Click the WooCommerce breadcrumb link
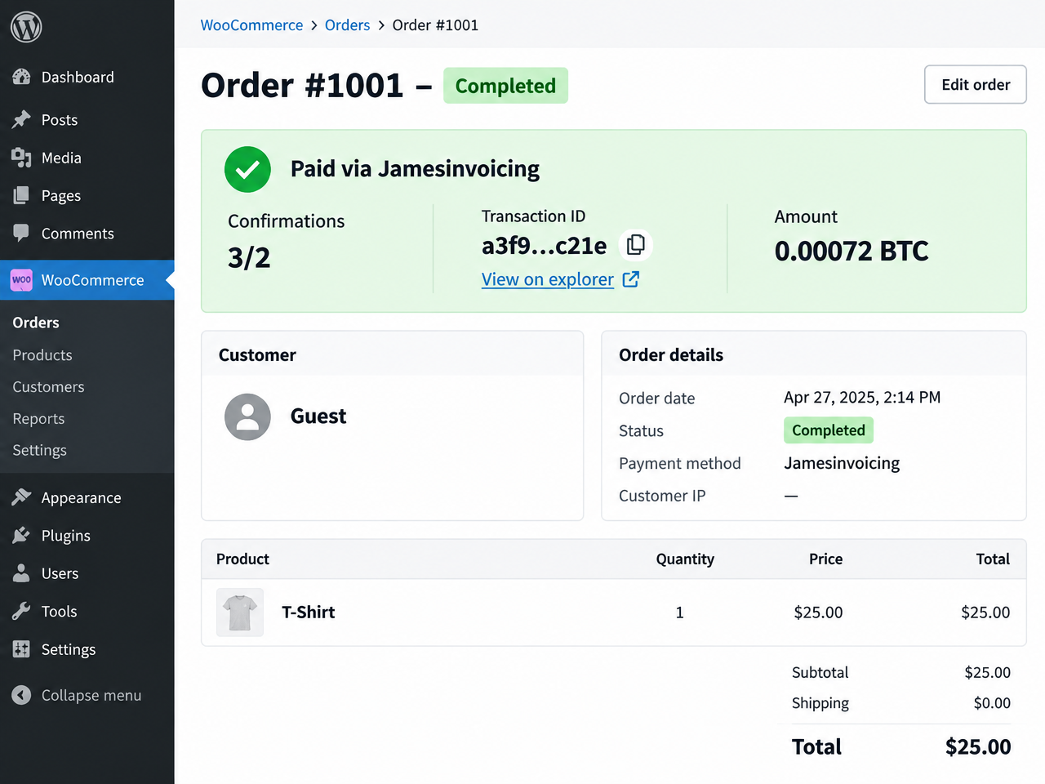The image size is (1045, 784). [251, 25]
